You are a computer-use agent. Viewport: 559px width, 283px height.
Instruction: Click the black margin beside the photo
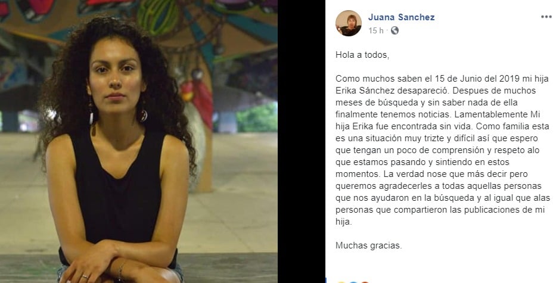point(301,142)
